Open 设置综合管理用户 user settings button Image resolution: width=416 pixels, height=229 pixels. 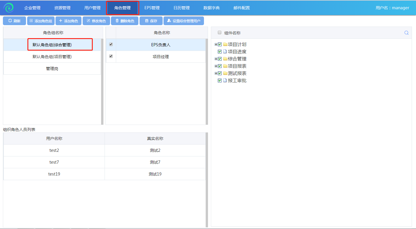[184, 21]
